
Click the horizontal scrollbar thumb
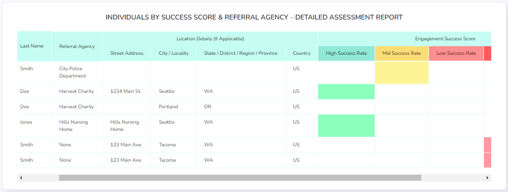coord(240,178)
